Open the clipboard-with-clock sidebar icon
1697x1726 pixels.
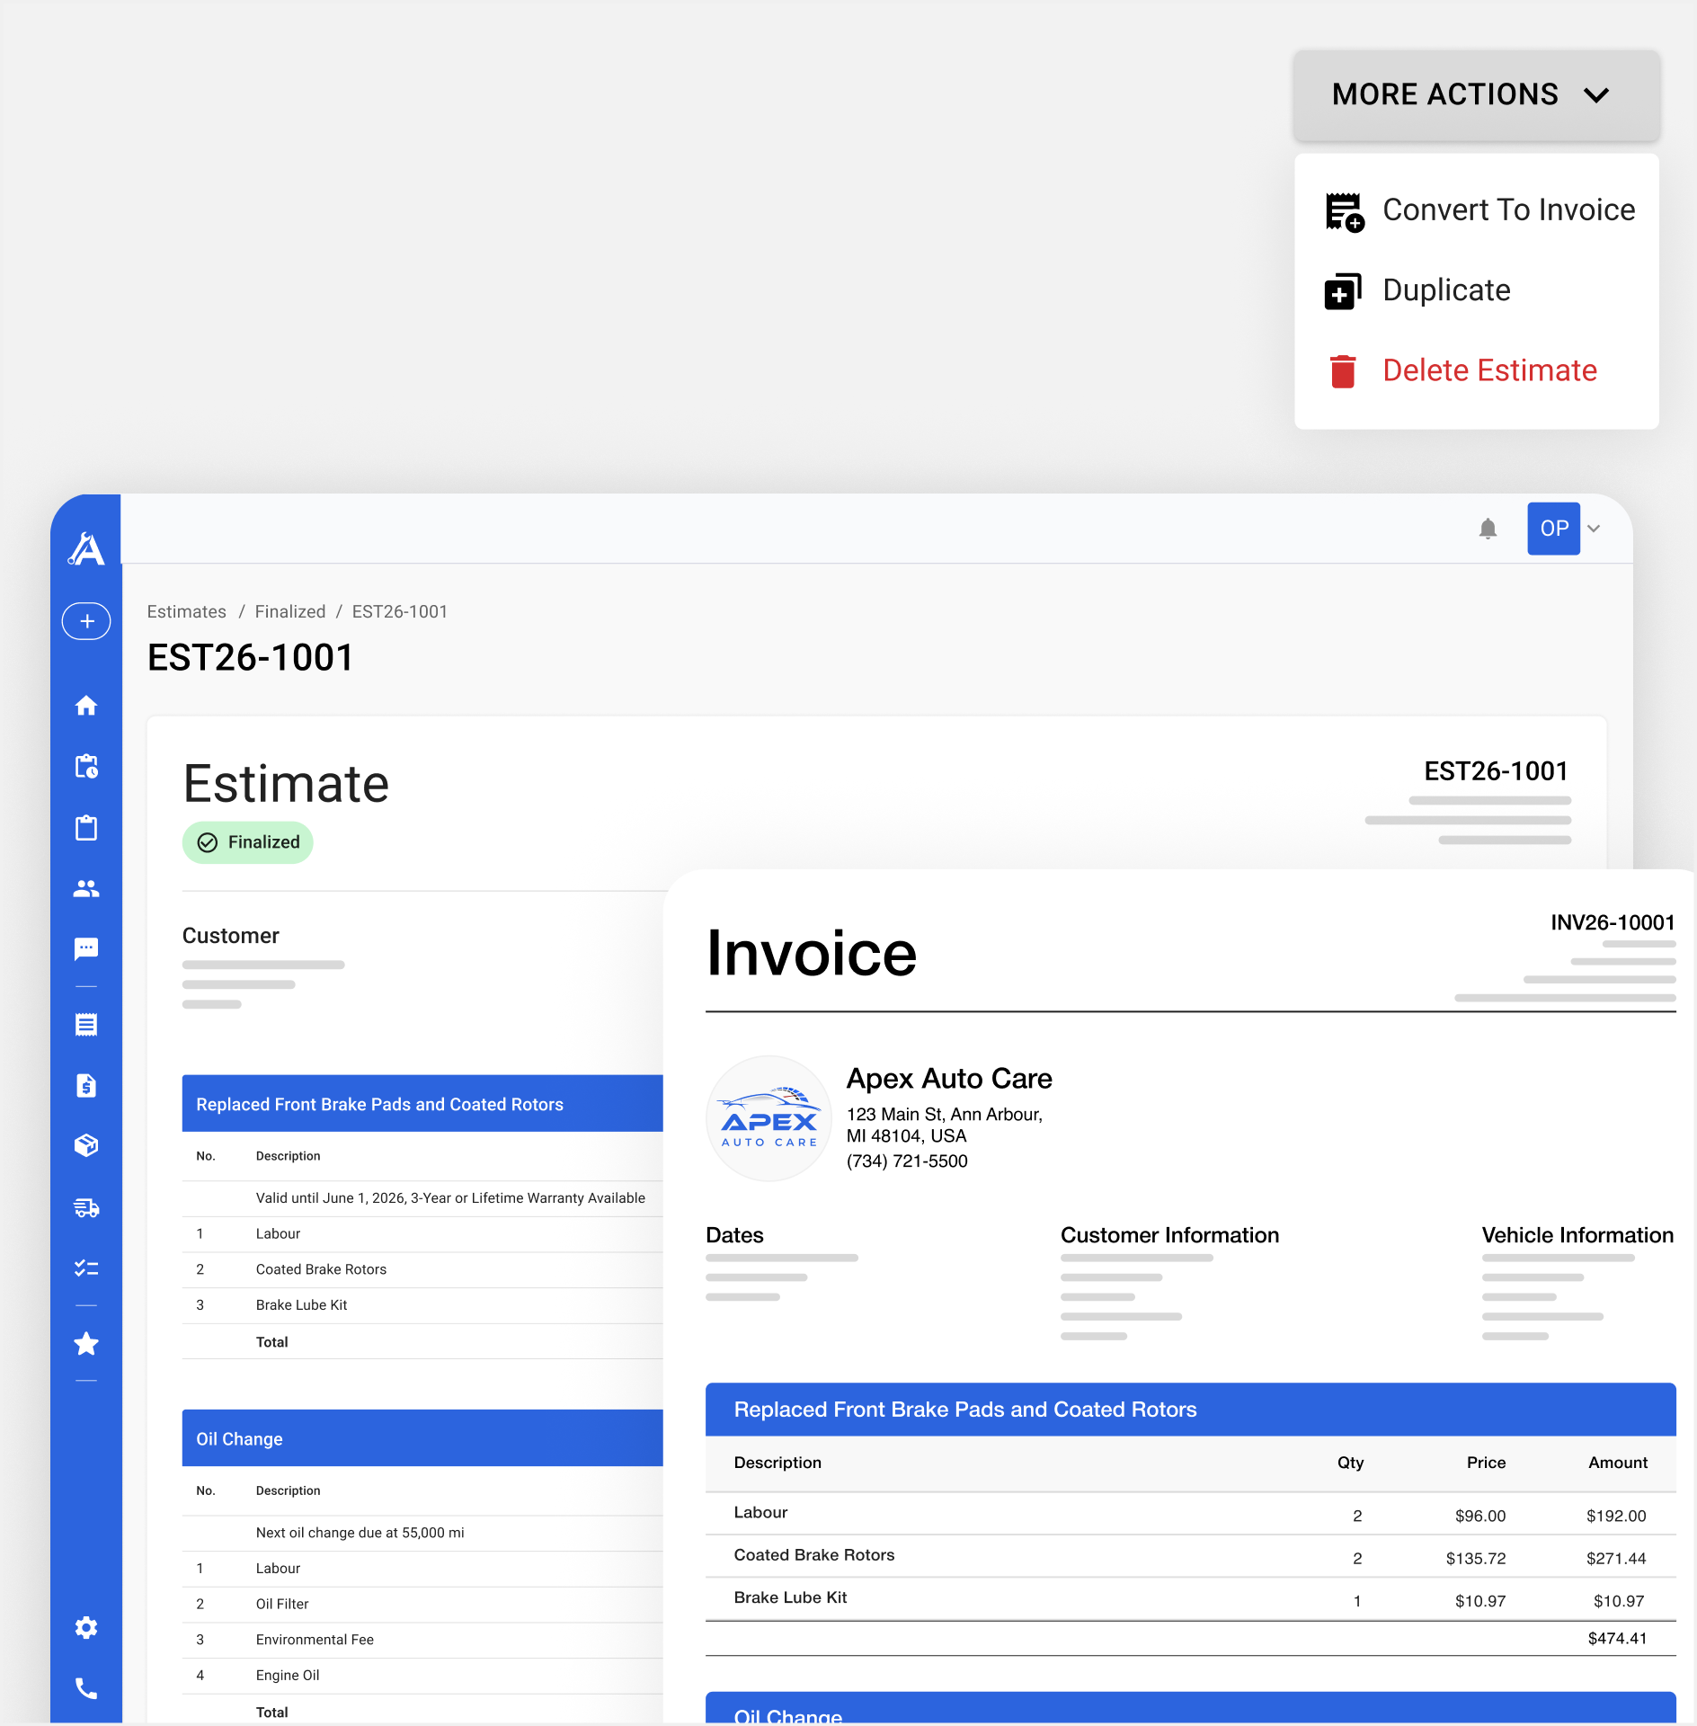click(86, 767)
